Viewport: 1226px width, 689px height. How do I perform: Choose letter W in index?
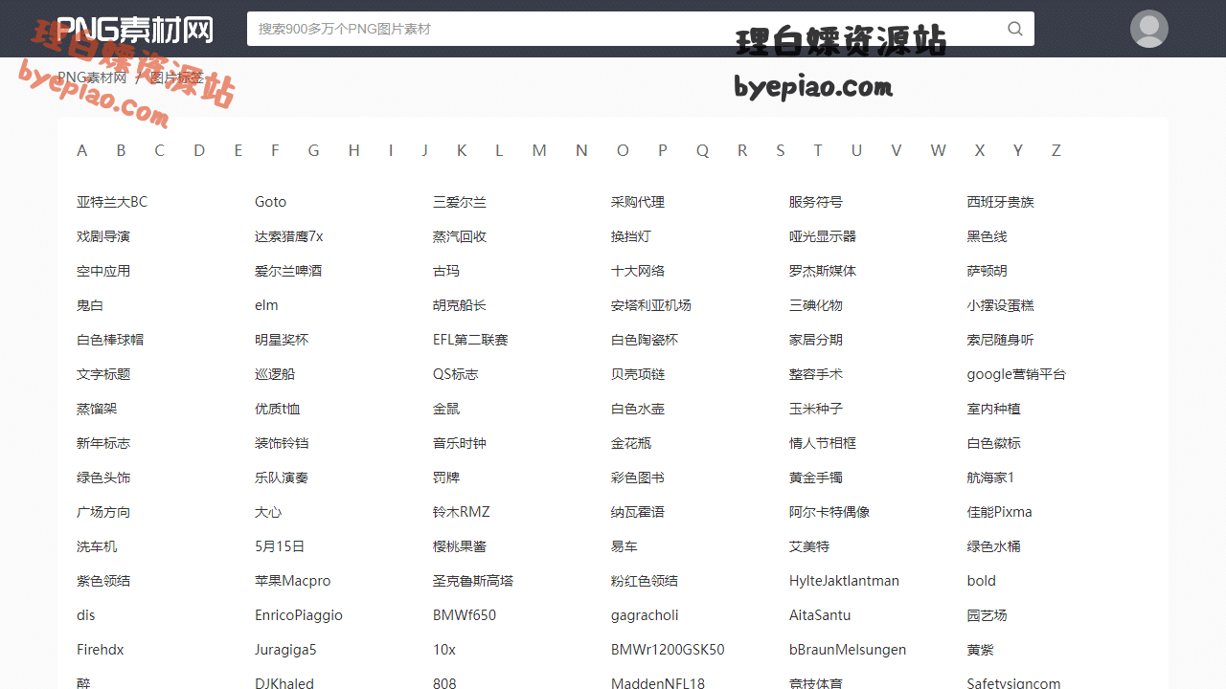(938, 150)
